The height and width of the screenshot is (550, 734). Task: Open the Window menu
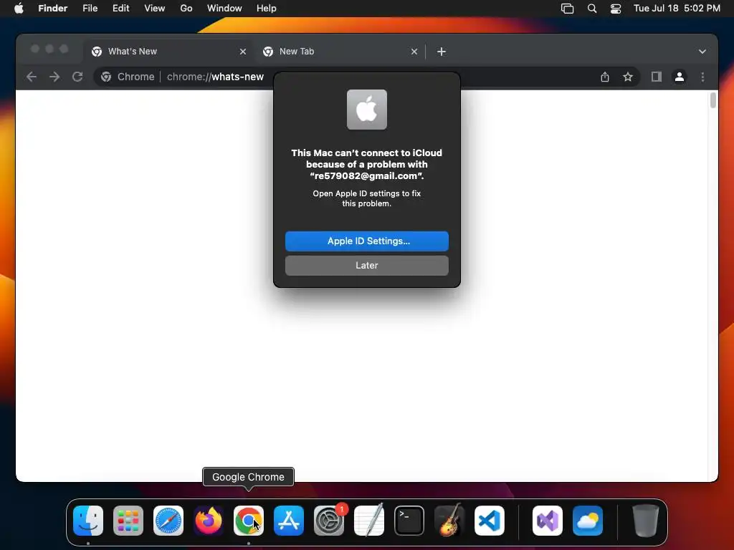[224, 9]
